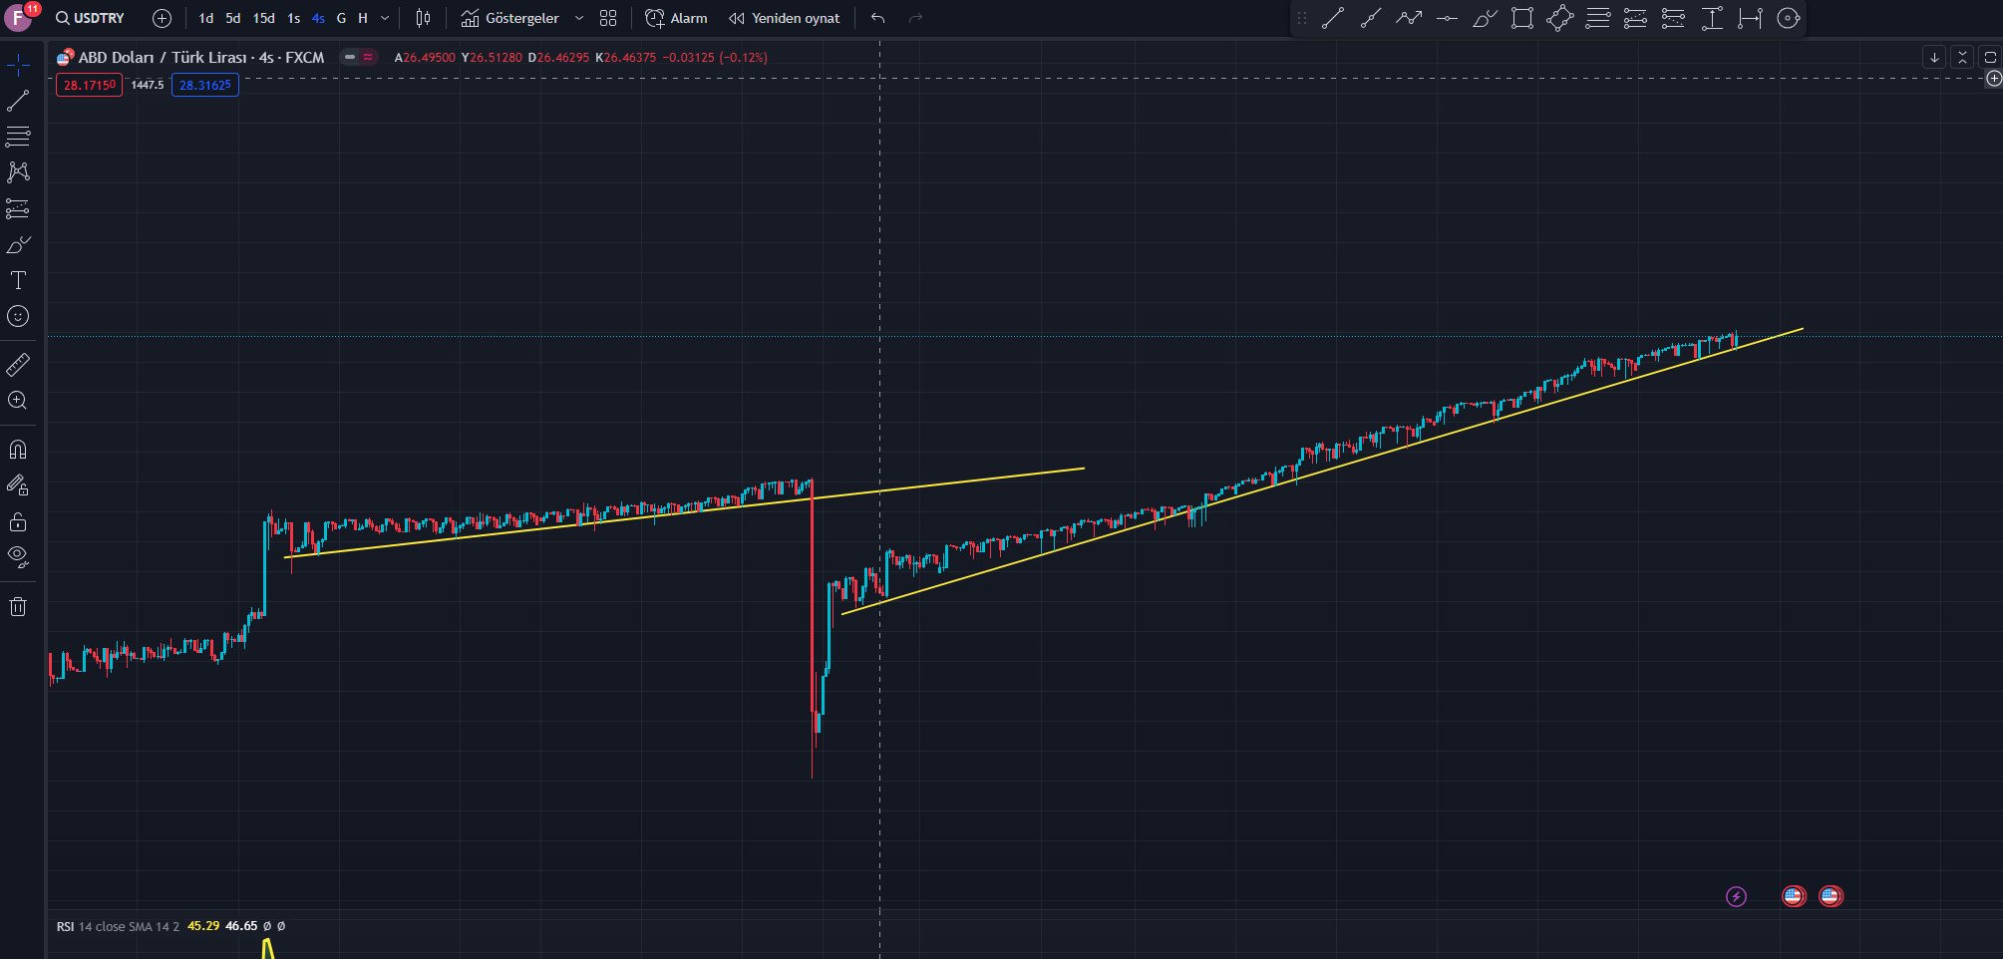Toggle magnet mode
Viewport: 2003px width, 959px height.
coord(18,450)
